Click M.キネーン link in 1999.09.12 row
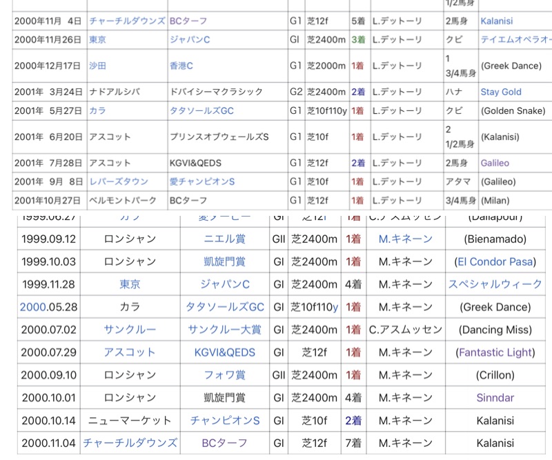Screen dimensions: 552x460 point(406,239)
